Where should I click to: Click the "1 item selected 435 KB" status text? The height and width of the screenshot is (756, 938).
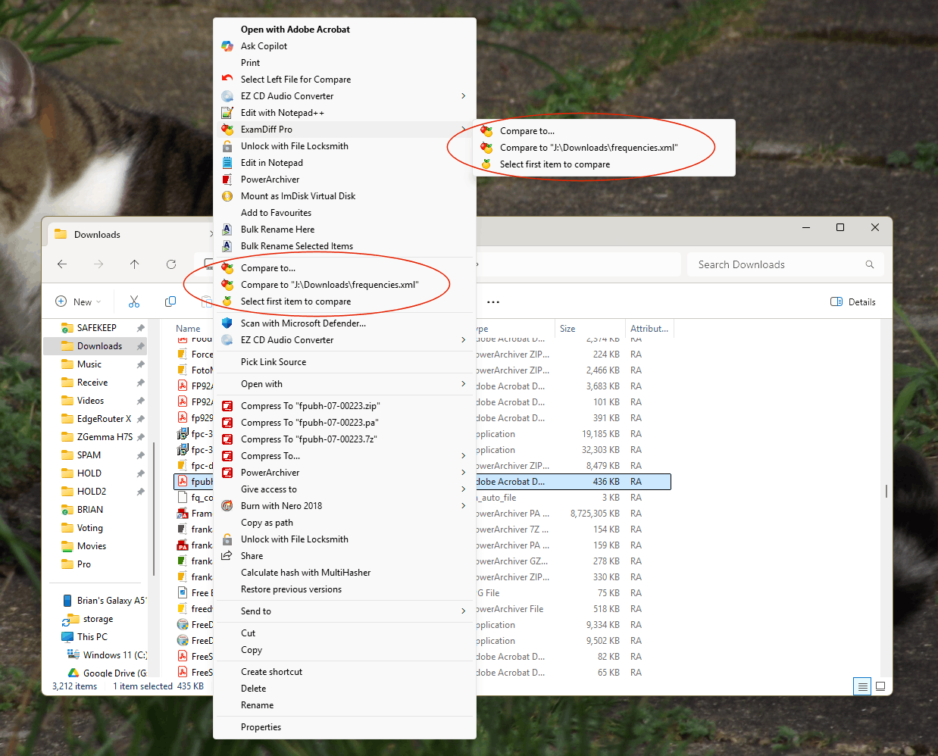tap(158, 686)
